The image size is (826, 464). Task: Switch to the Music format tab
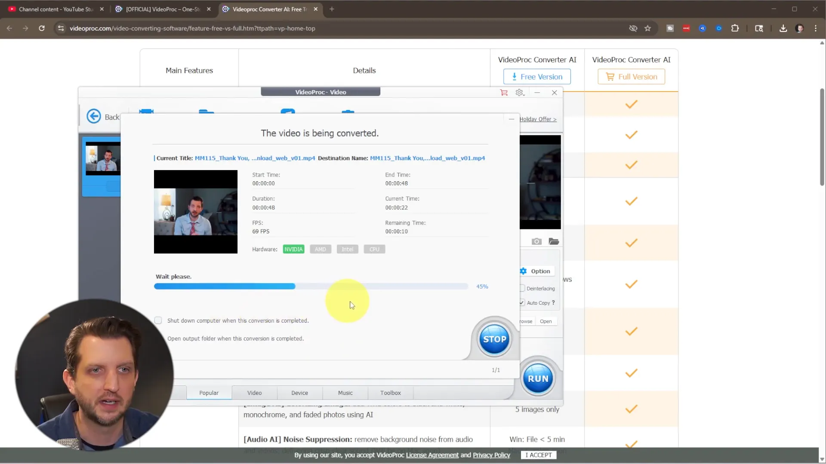coord(345,393)
